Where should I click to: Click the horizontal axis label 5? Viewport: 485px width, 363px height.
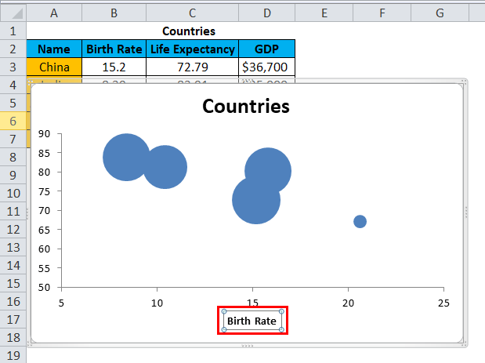point(61,303)
